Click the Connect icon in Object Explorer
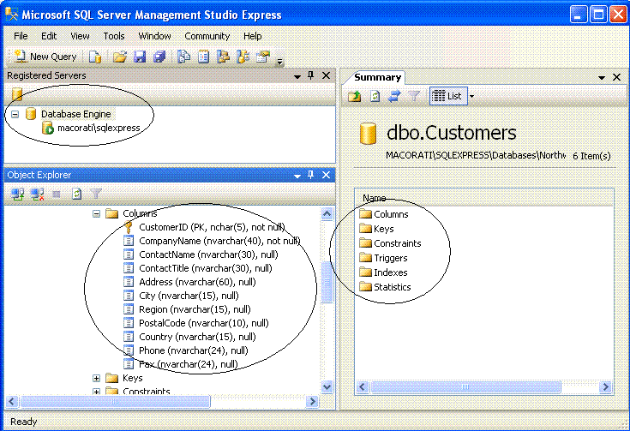Viewport: 630px width, 431px height. point(18,195)
